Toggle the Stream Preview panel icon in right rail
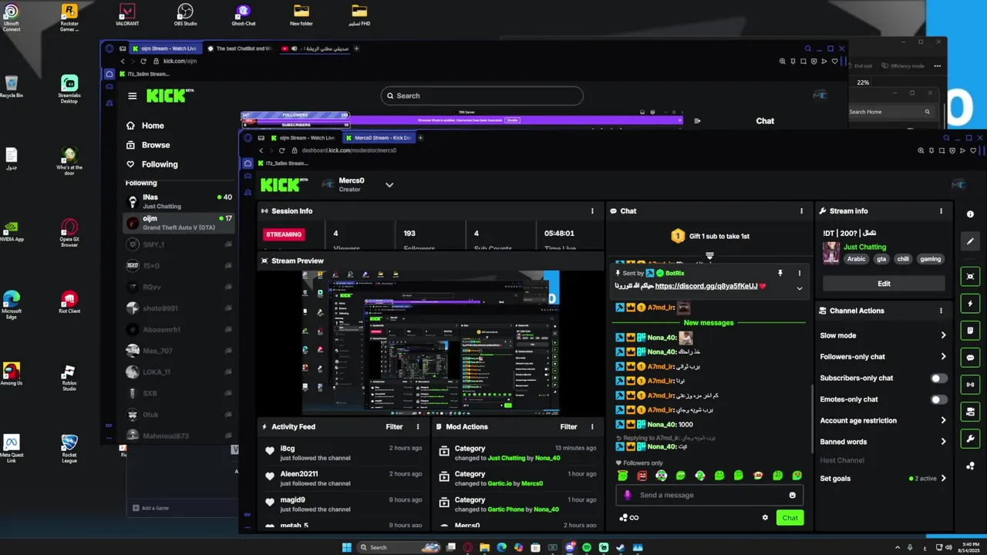The image size is (987, 555). pos(970,276)
